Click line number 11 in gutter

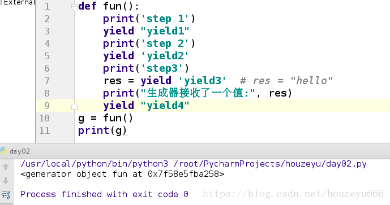click(45, 130)
